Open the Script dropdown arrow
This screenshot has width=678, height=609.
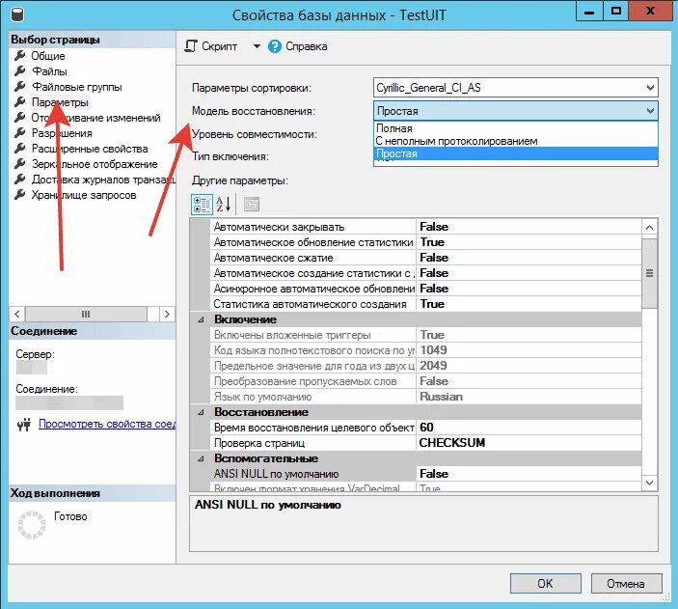click(257, 46)
